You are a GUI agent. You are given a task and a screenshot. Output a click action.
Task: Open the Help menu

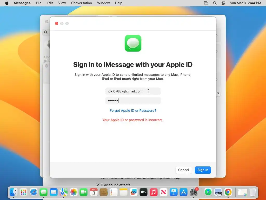(x=118, y=3)
